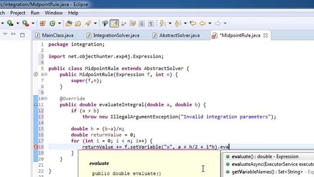The image size is (314, 177).
Task: Open the Search dropdown arrow
Action: (x=95, y=24)
